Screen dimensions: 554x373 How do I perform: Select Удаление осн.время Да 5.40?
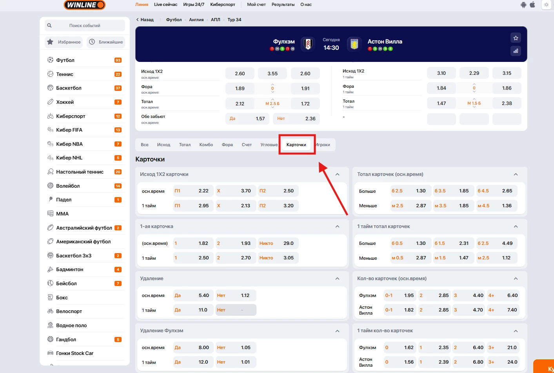(193, 295)
